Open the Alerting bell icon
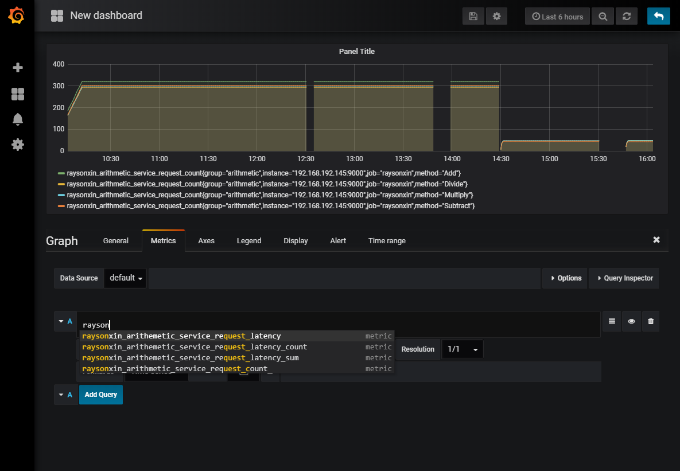The image size is (680, 471). pos(17,119)
